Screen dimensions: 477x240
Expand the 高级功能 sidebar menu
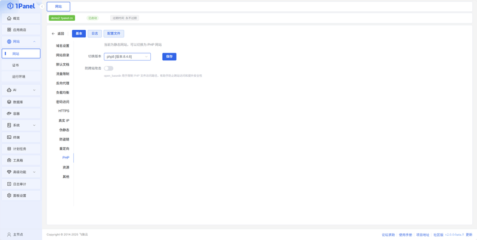tap(34, 172)
